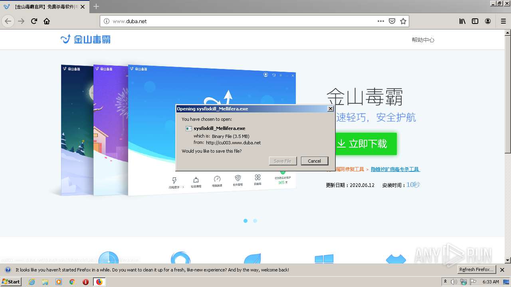The image size is (511, 287).
Task: Go back to previous page
Action: (x=8, y=21)
